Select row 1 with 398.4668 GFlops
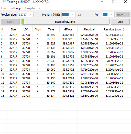Image resolution: width=131 pixels, height=134 pixels. (63, 35)
